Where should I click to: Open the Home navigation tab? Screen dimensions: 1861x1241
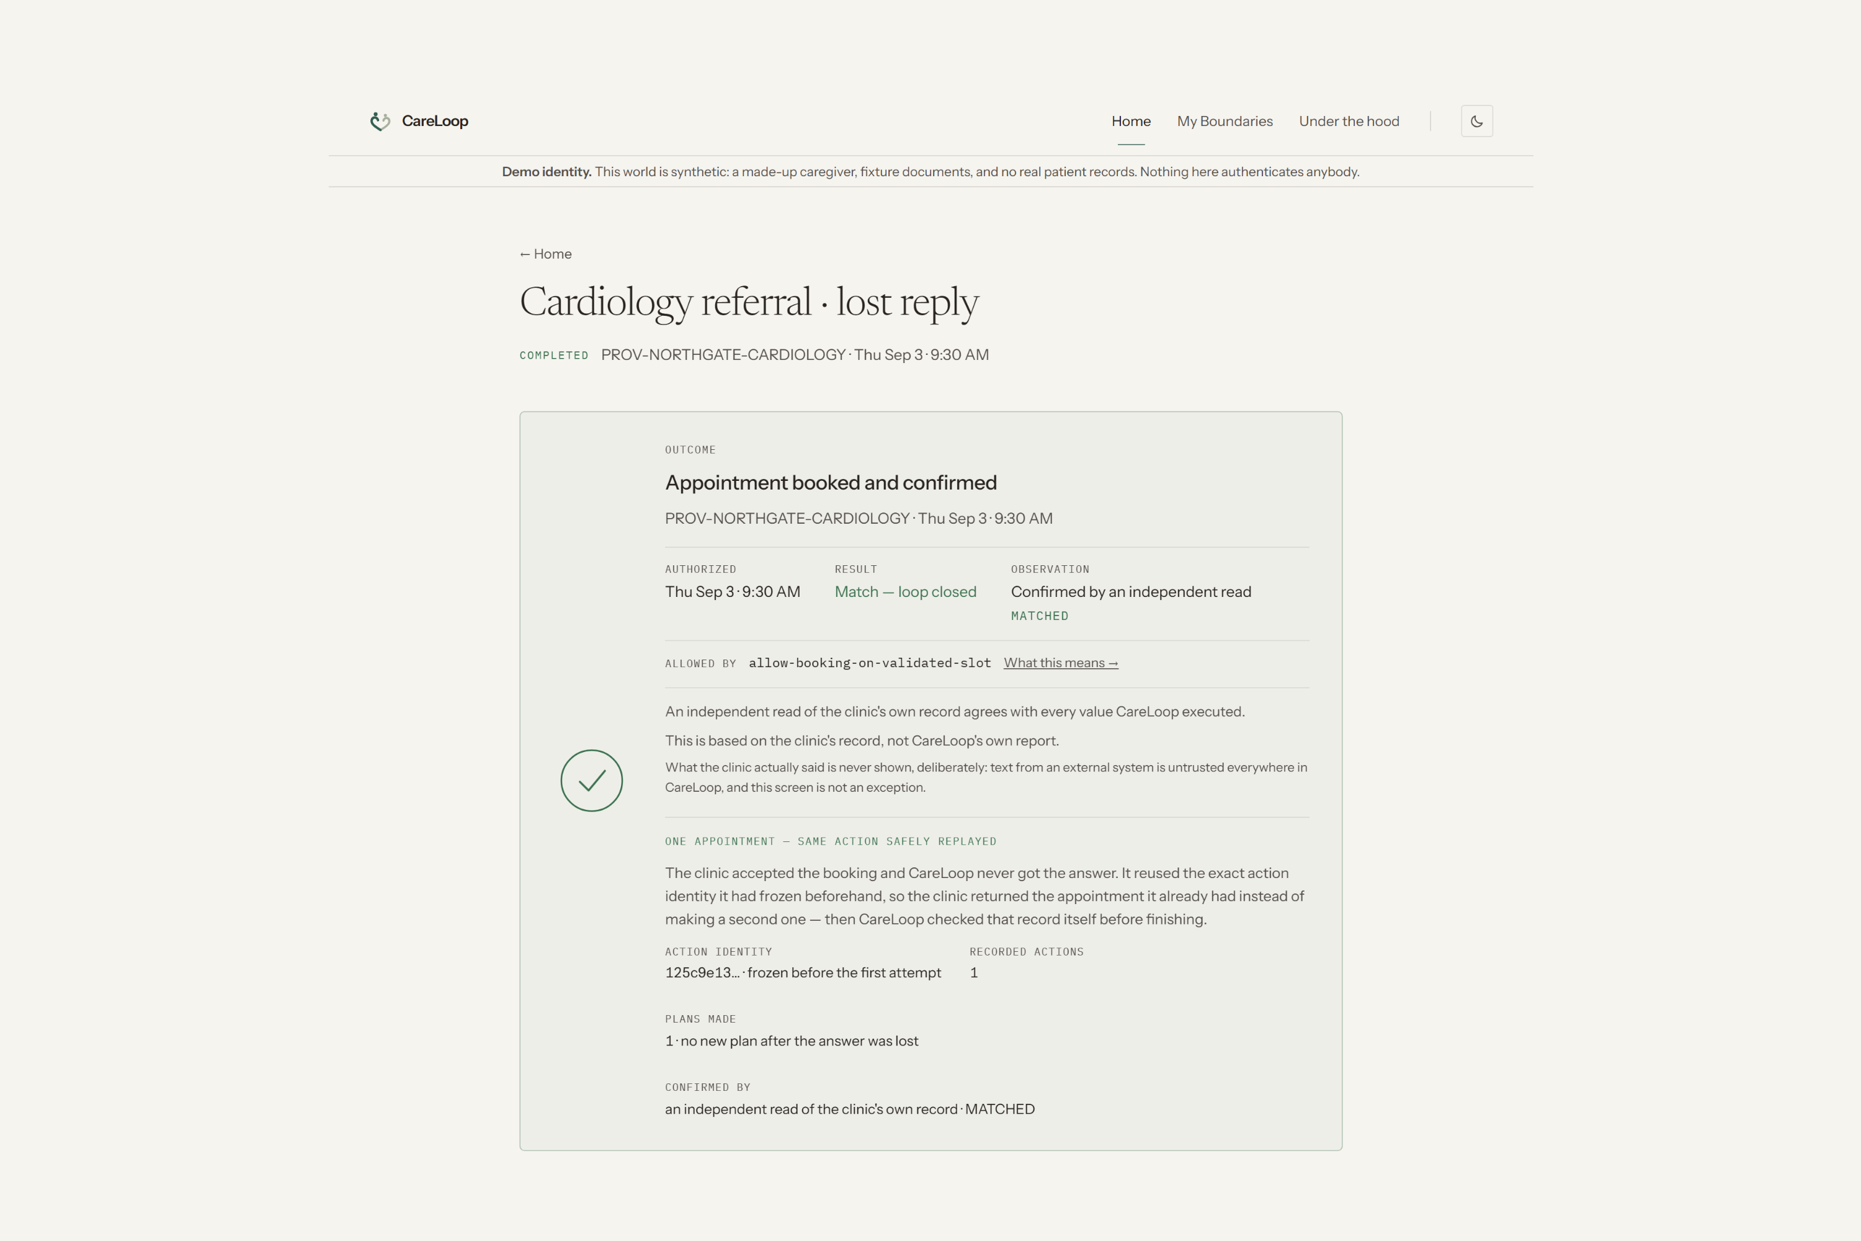1131,121
